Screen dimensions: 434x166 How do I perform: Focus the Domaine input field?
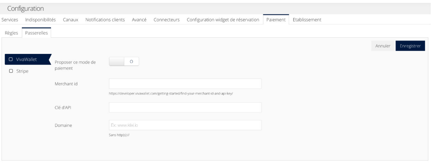[x=185, y=125]
